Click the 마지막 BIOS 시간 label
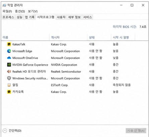The height and width of the screenshot is (137, 149). [125, 27]
